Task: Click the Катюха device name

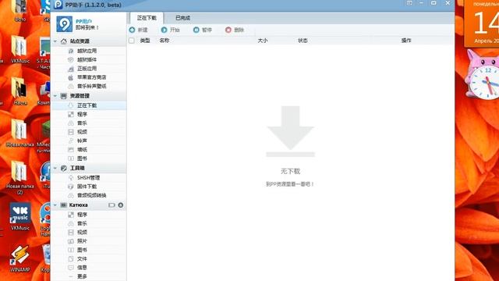Action: tap(78, 205)
